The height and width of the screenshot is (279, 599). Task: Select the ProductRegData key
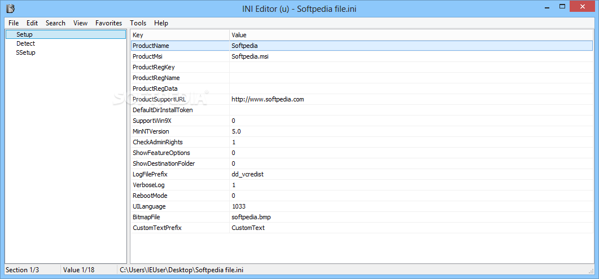(155, 88)
